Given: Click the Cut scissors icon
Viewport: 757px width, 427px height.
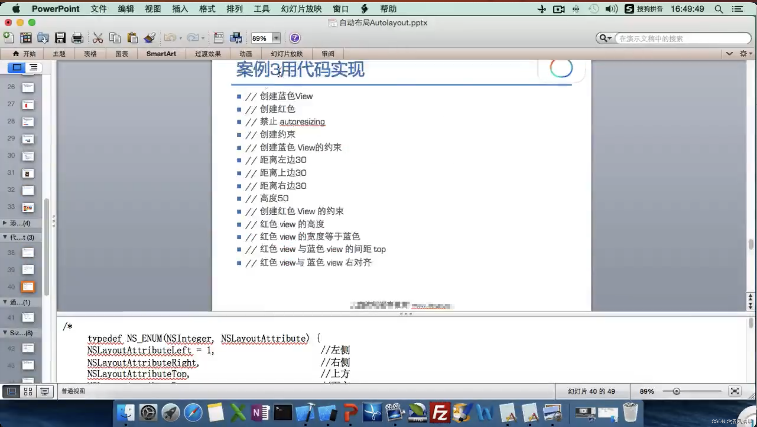Looking at the screenshot, I should coord(97,38).
